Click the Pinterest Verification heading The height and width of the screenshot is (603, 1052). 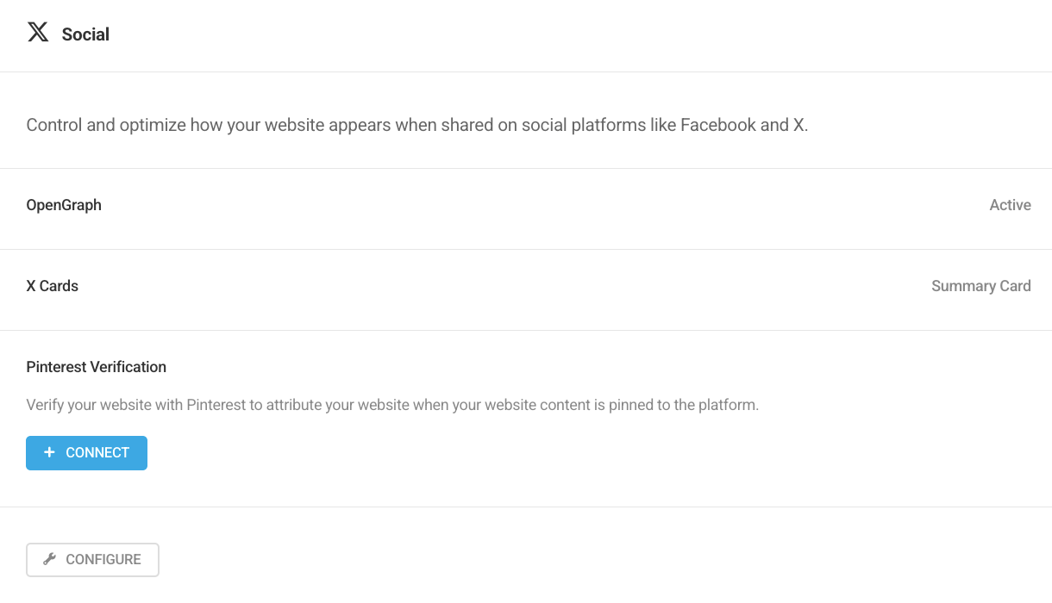[x=97, y=367]
